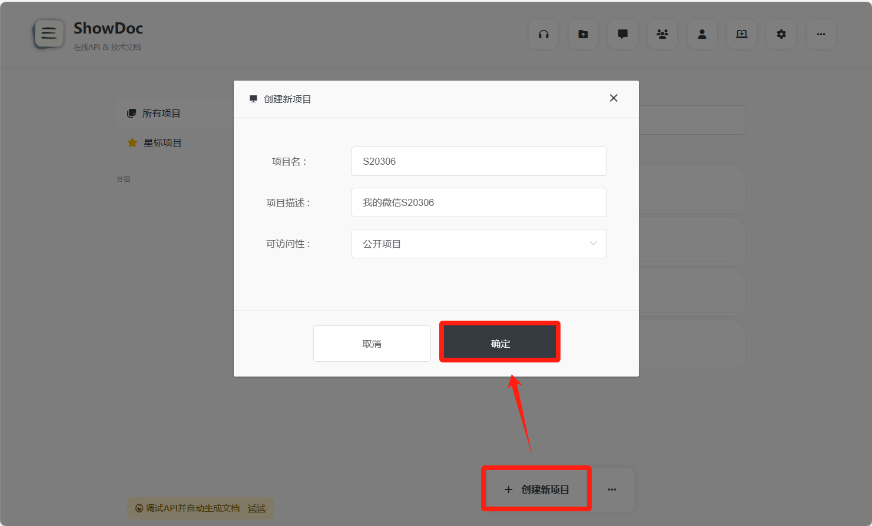Click the 创建新项目 button at bottom
Screen dimensions: 872x526
[x=536, y=490]
